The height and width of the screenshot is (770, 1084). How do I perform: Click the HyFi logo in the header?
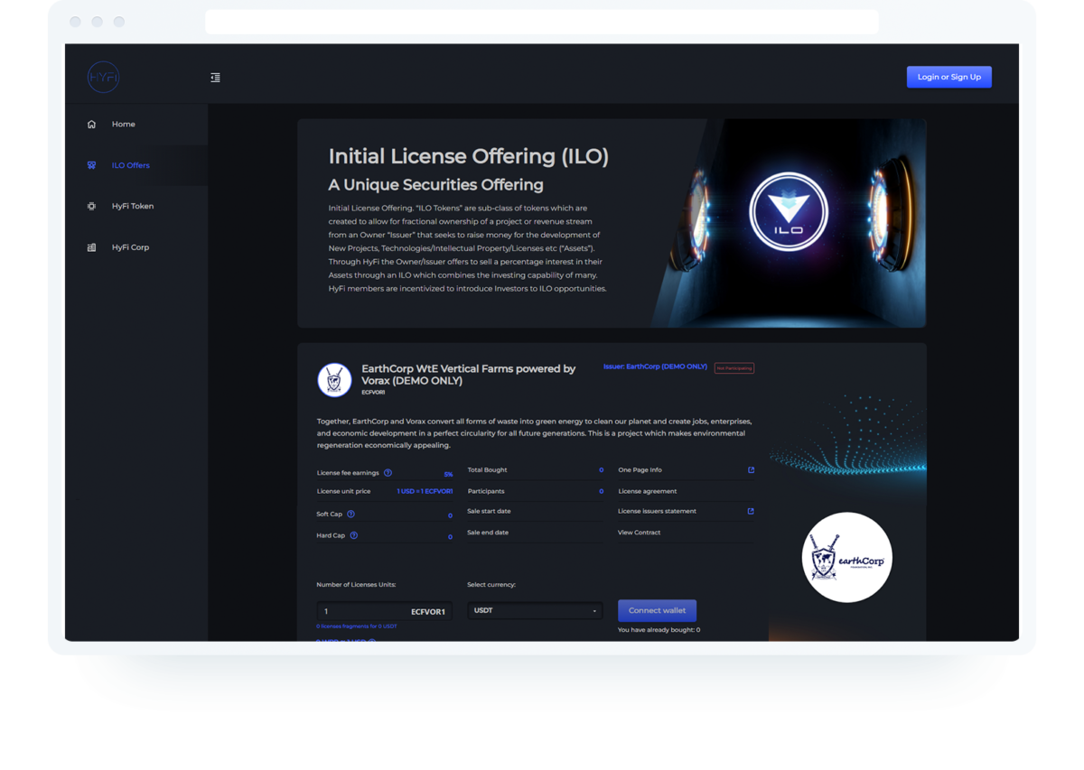click(x=103, y=78)
